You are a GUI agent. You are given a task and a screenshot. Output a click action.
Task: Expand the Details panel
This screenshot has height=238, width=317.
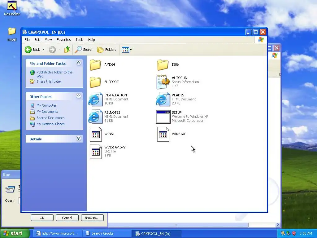[78, 139]
